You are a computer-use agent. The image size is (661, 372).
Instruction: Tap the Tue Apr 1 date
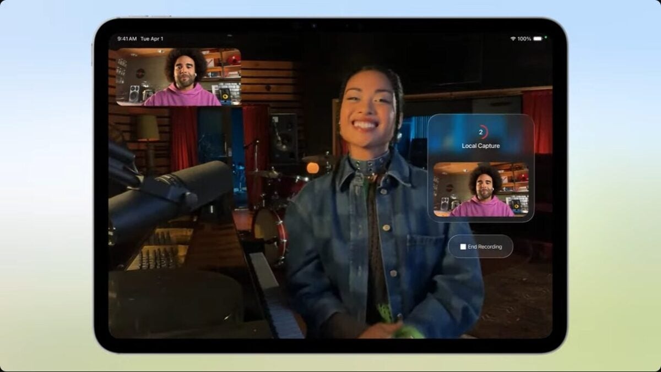pos(151,39)
